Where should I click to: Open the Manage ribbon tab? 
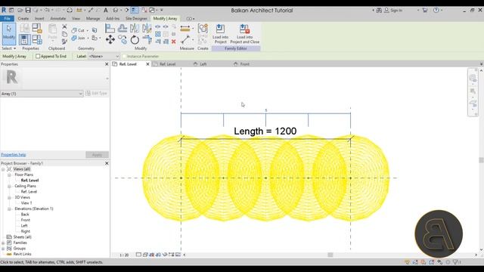coord(93,18)
